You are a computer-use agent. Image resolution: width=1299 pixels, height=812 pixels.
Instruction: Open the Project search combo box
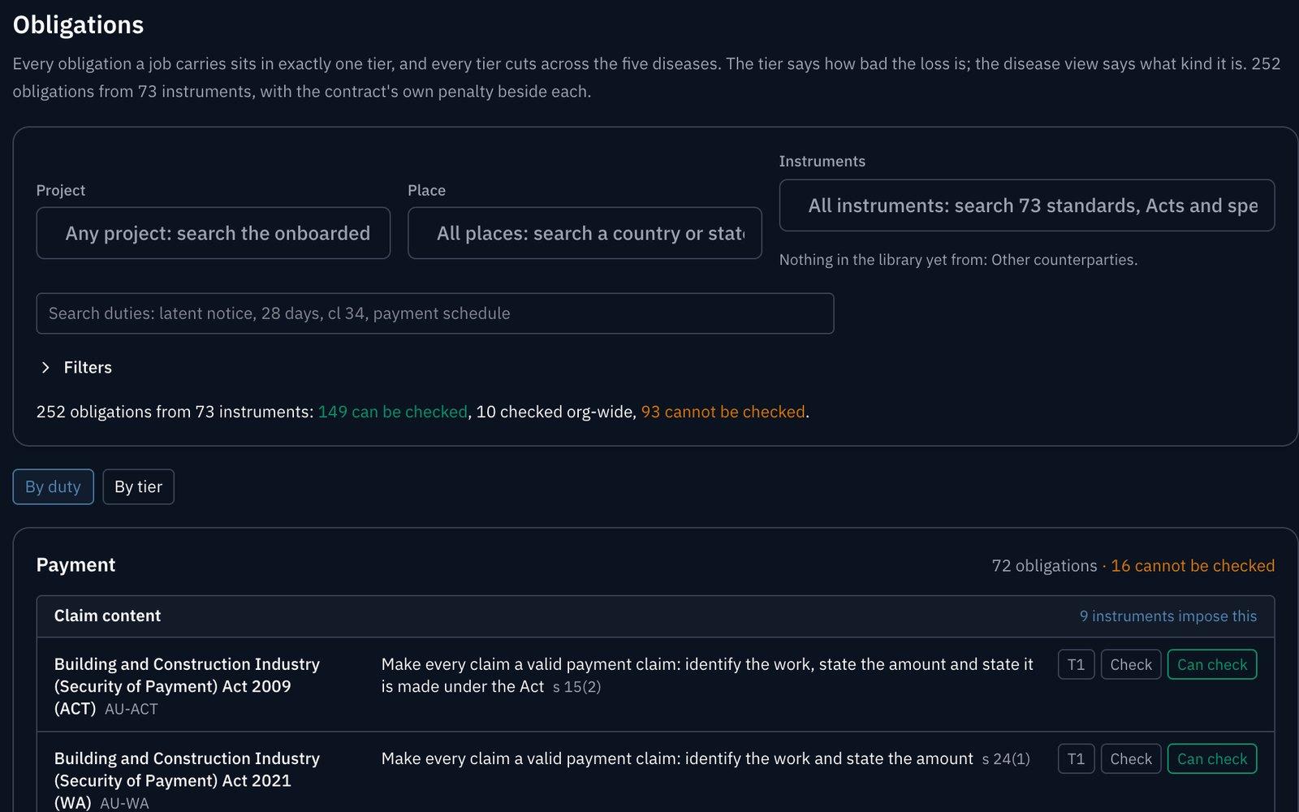(x=214, y=233)
